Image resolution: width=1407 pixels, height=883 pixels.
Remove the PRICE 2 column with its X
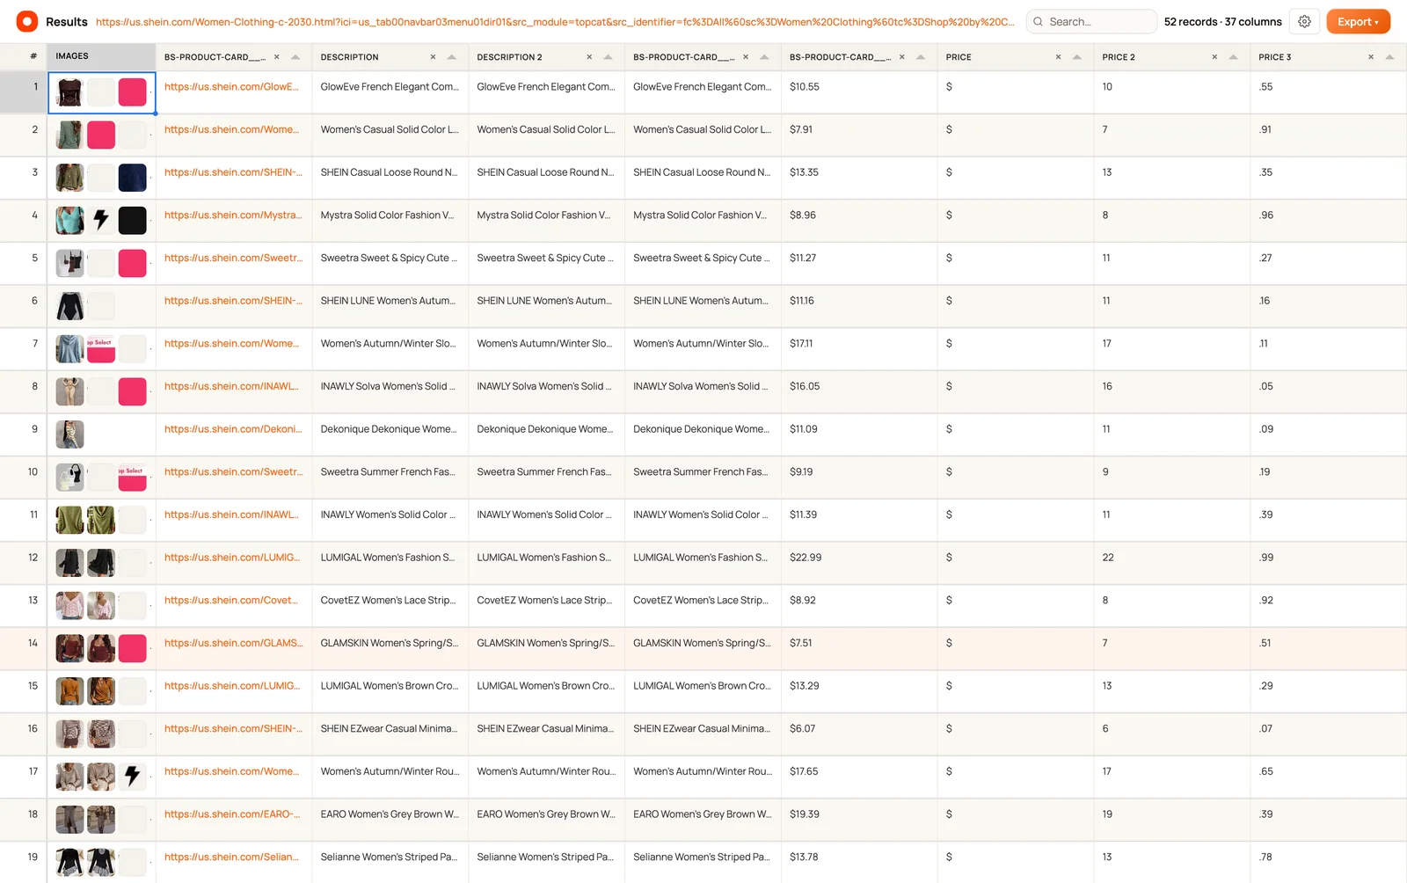tap(1214, 57)
